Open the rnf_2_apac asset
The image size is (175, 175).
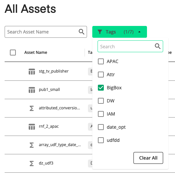[x=49, y=126]
